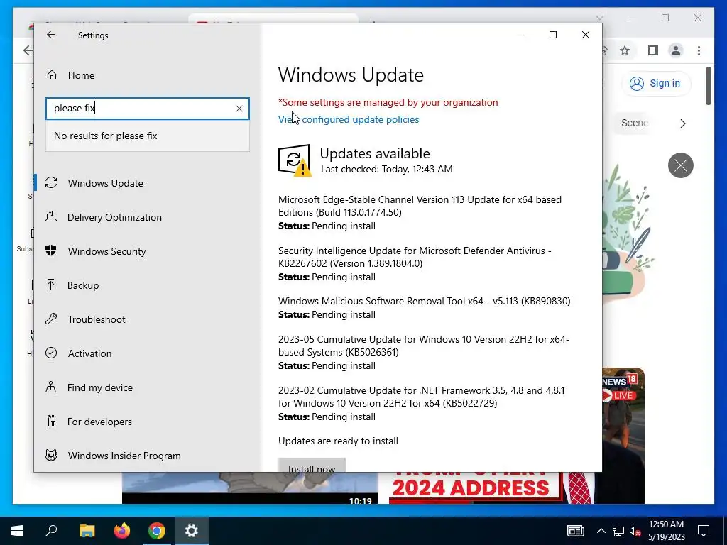Image resolution: width=727 pixels, height=545 pixels.
Task: Launch Firefox from the taskbar
Action: (122, 531)
